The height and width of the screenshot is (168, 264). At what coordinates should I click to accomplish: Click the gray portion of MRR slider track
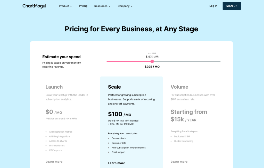(x=187, y=61)
